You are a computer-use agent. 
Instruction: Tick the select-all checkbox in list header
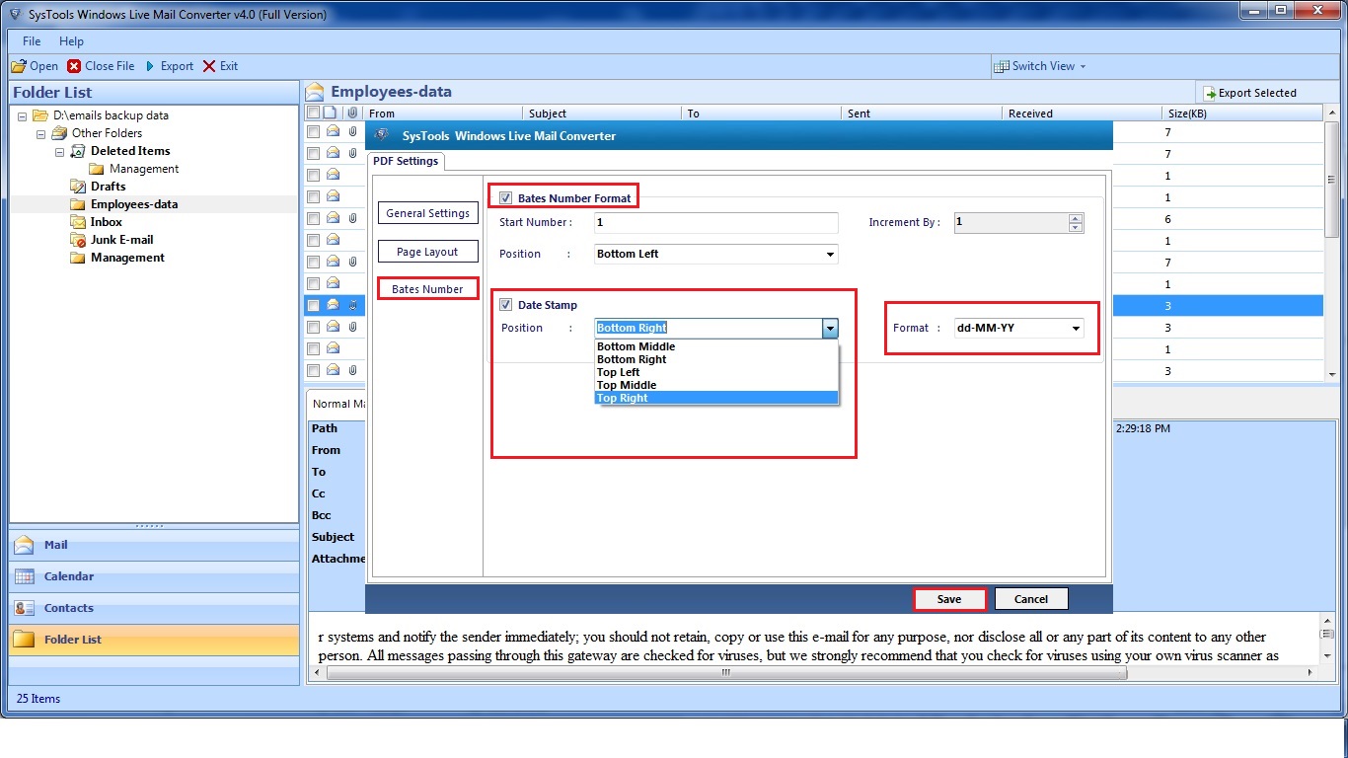313,114
